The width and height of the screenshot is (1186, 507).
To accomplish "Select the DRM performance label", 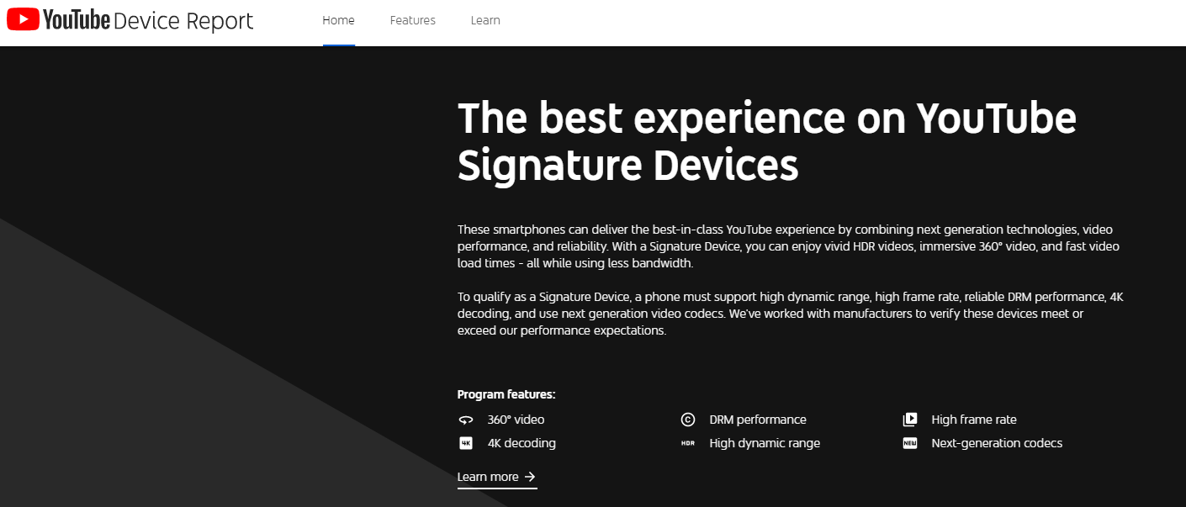I will pos(758,420).
